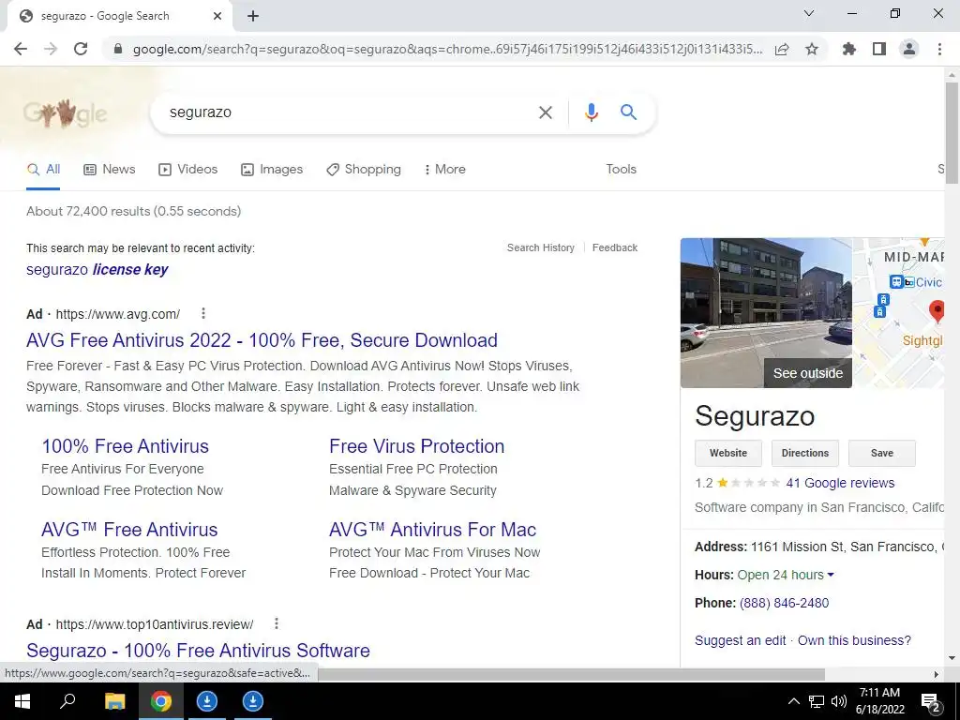Open network status tray icon

(x=817, y=701)
